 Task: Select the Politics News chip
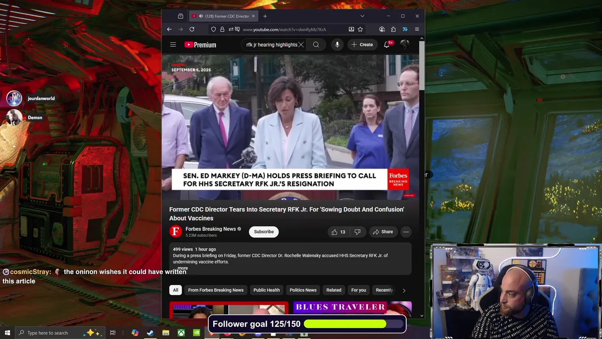[303, 290]
